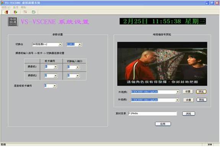This screenshot has height=147, width=220.
Task: Click the dark company logo image
Action: point(13,22)
